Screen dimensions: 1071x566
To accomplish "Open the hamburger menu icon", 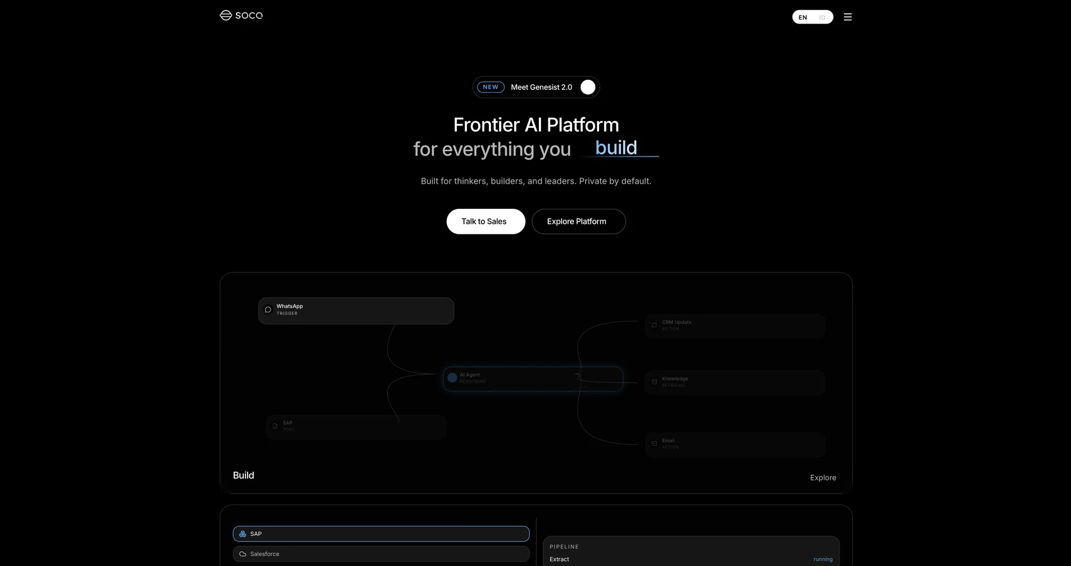I will [x=847, y=17].
